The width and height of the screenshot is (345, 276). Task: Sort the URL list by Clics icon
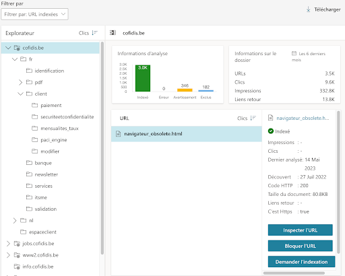coord(253,118)
